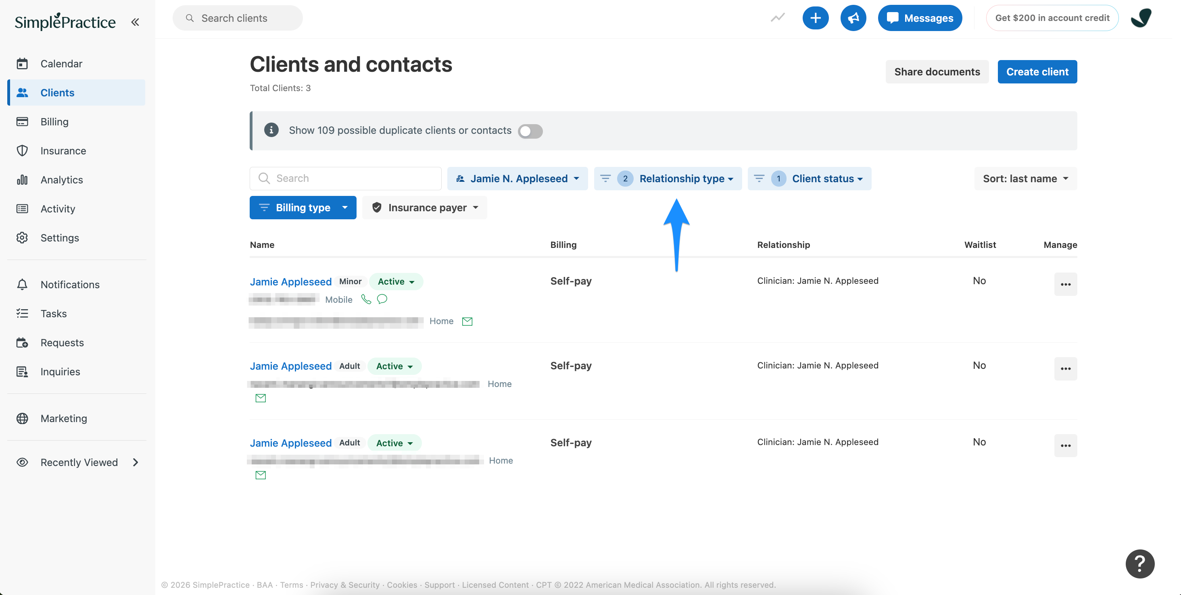The height and width of the screenshot is (595, 1181).
Task: Open Billing in the sidebar
Action: [x=77, y=121]
